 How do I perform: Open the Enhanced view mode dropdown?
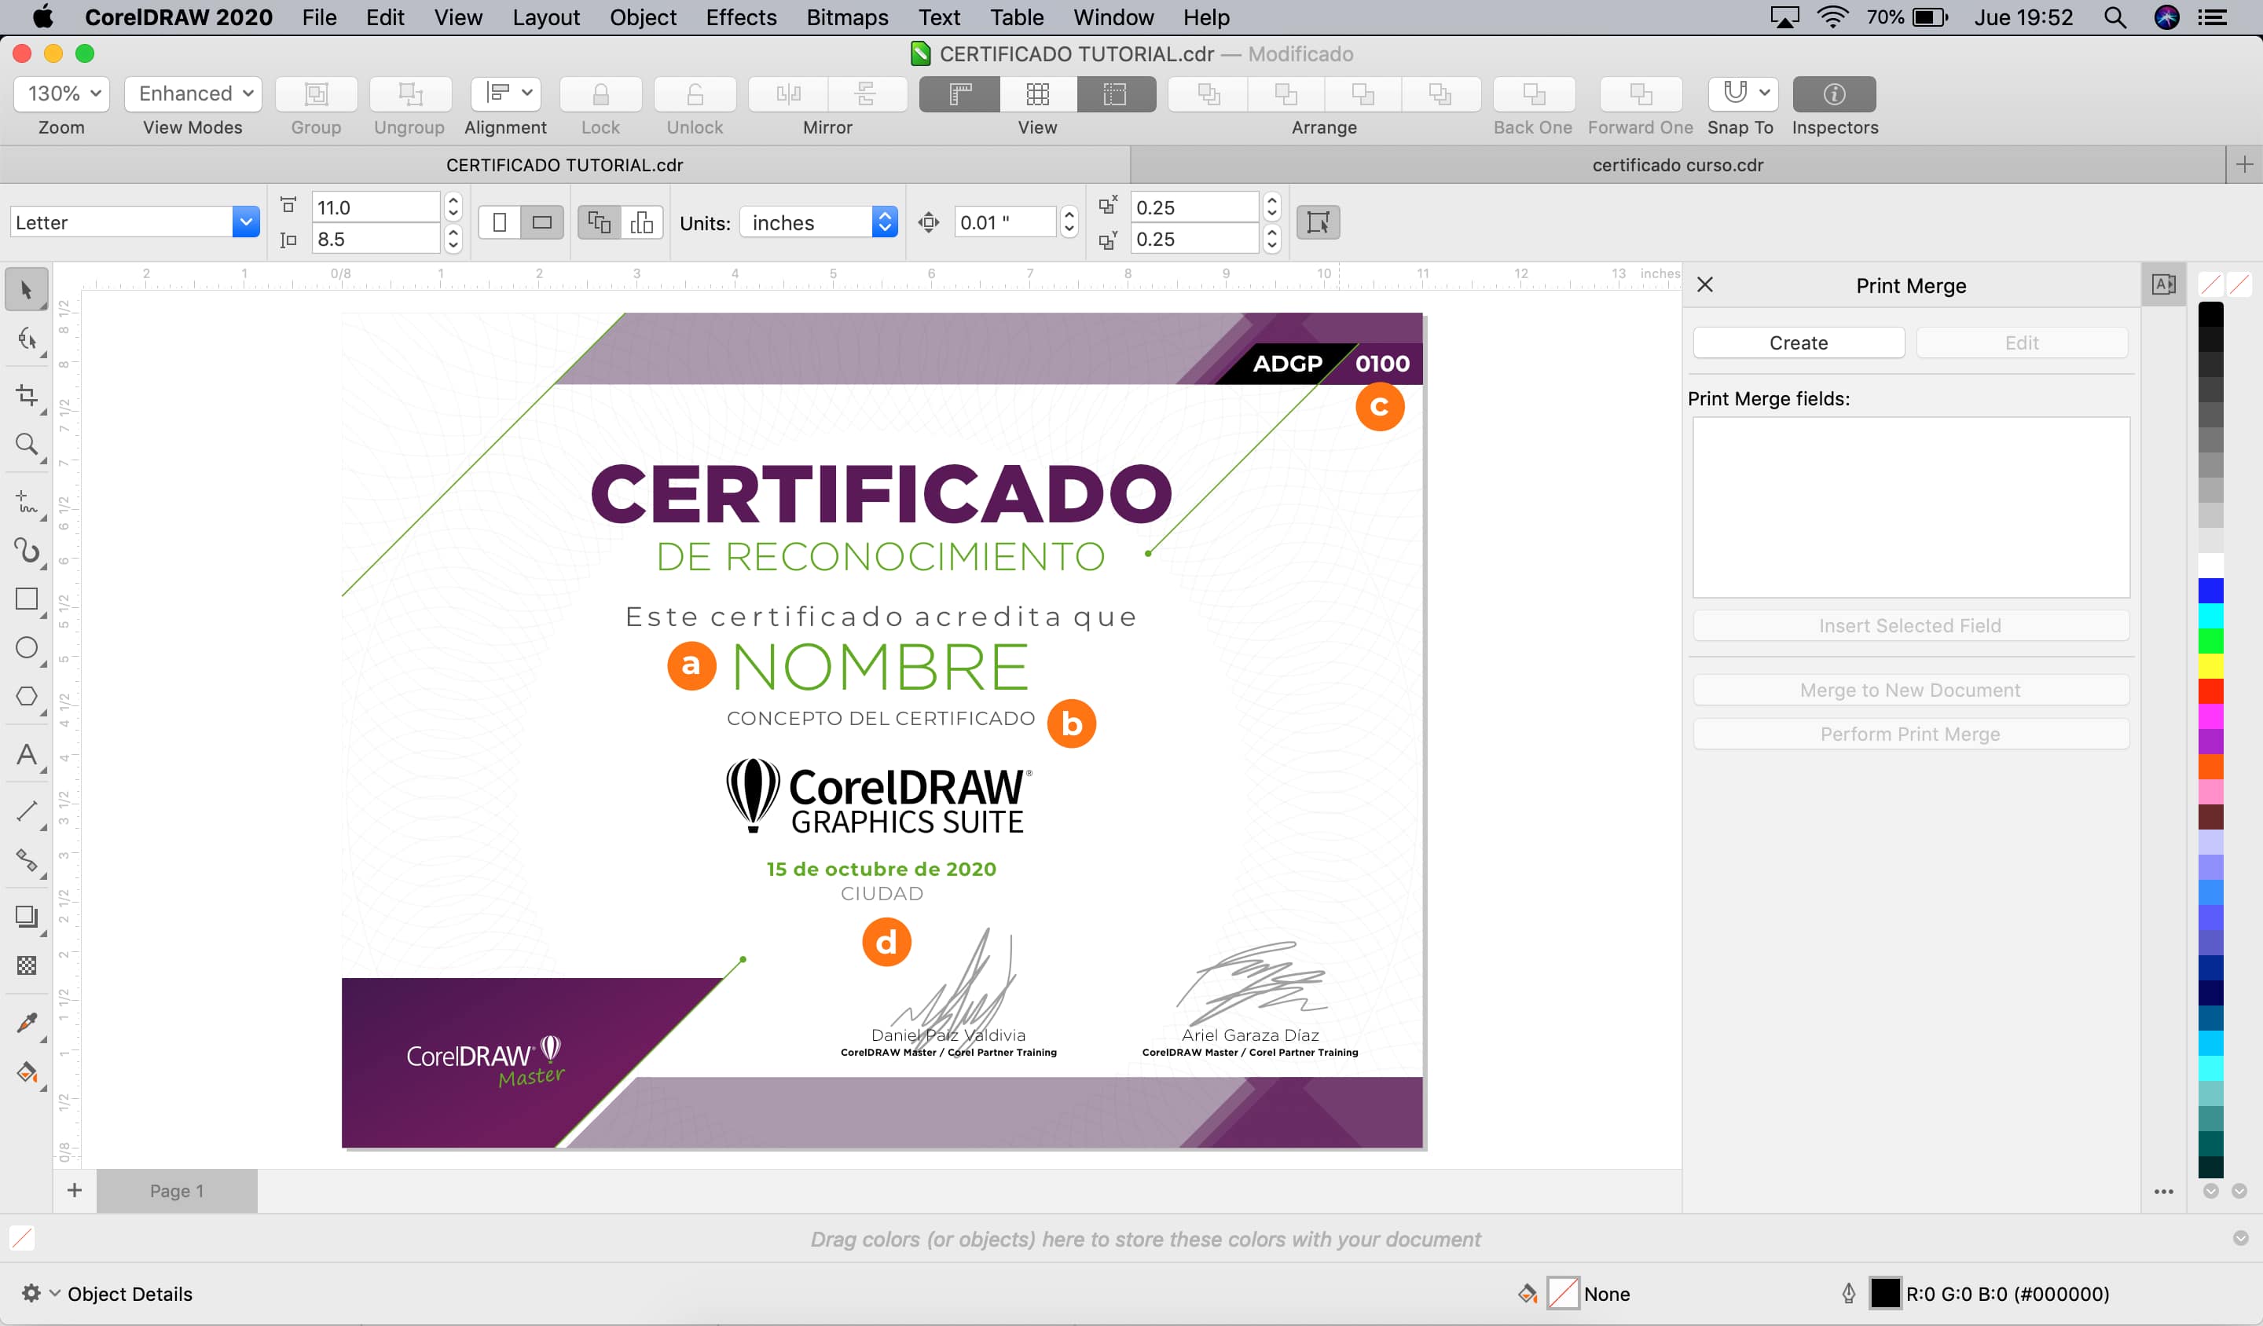(x=193, y=93)
